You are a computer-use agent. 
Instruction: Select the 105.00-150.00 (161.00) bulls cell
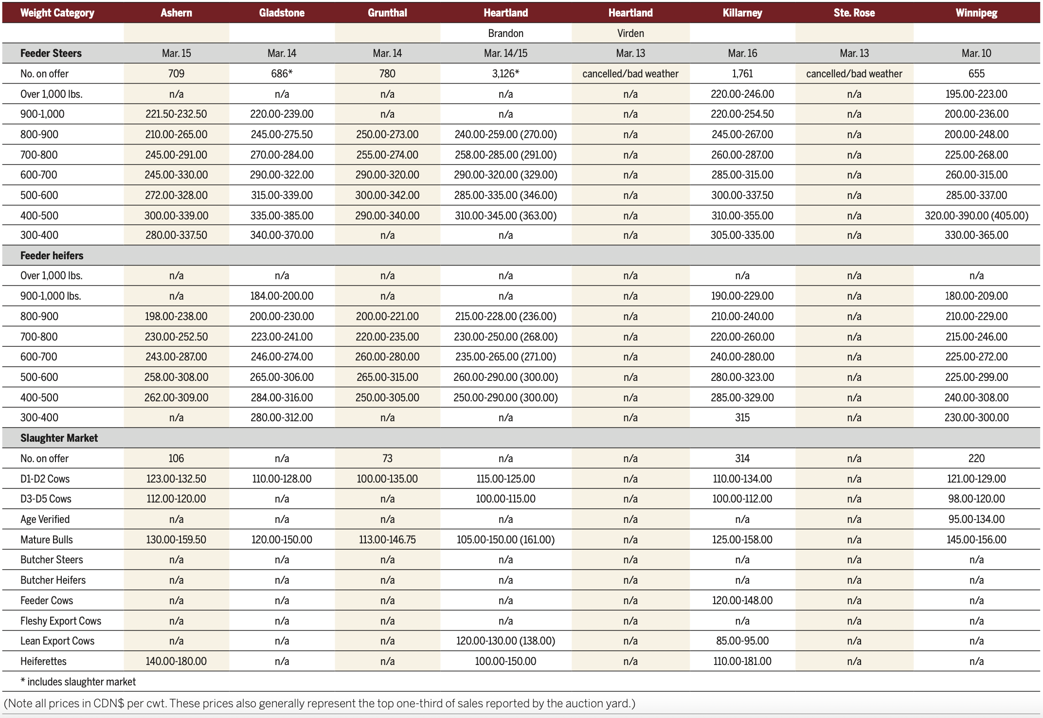[505, 539]
